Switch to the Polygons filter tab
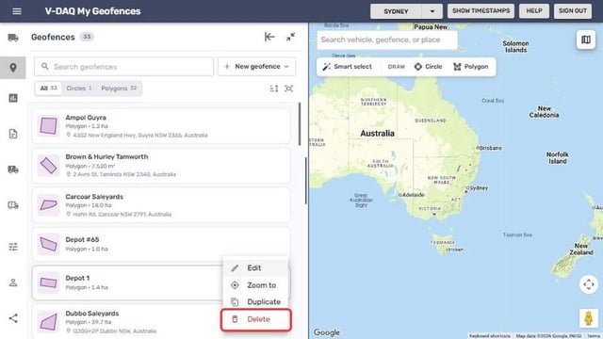 click(x=119, y=89)
